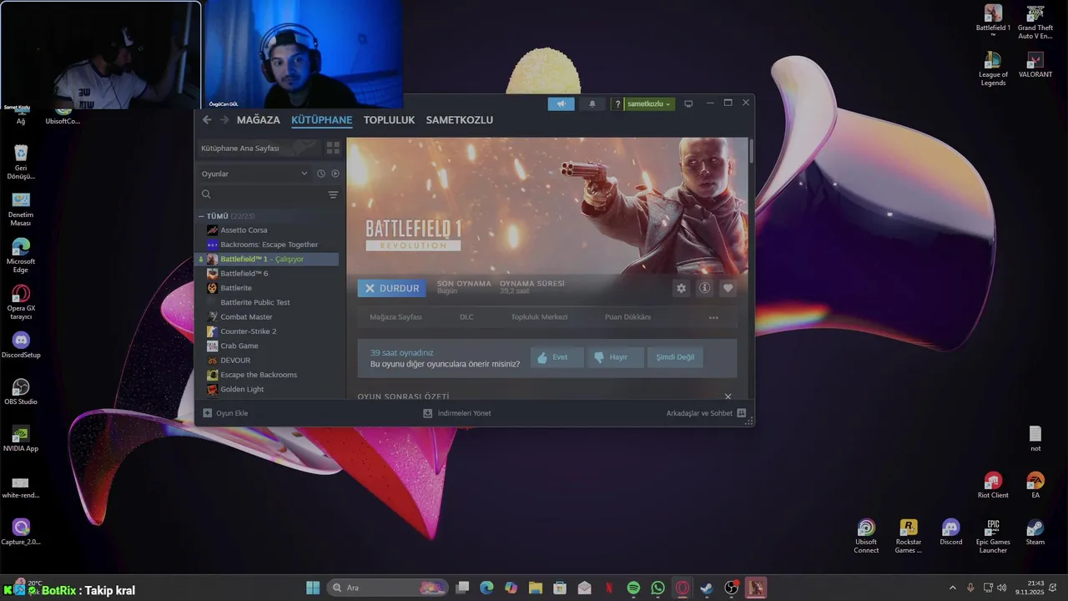Open Mağaza Sayfası link for Battlefield 1

pos(395,317)
